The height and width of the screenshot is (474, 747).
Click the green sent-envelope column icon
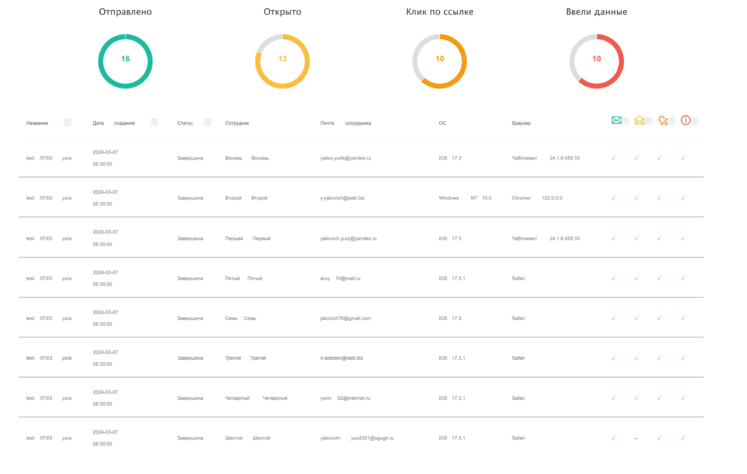616,120
